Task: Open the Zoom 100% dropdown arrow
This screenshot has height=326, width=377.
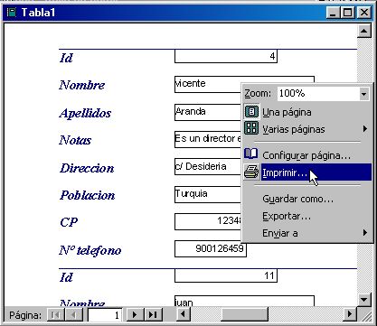Action: pos(363,94)
